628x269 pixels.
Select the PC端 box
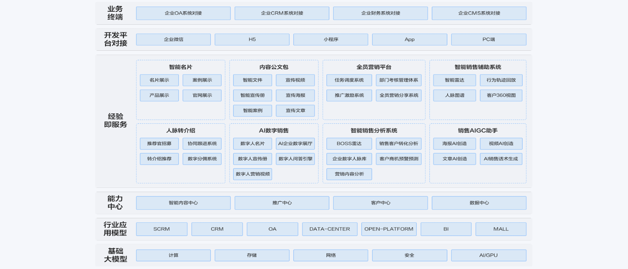488,39
